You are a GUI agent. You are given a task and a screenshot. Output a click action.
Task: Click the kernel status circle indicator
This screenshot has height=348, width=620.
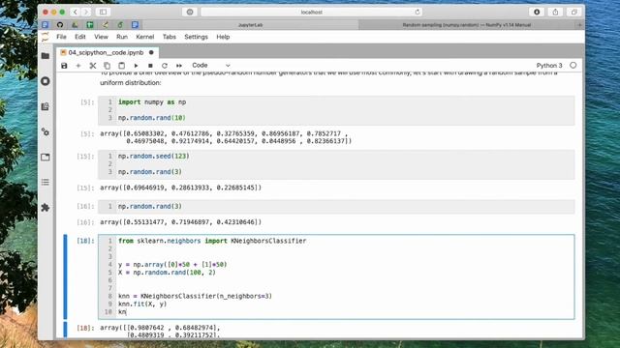pyautogui.click(x=573, y=65)
